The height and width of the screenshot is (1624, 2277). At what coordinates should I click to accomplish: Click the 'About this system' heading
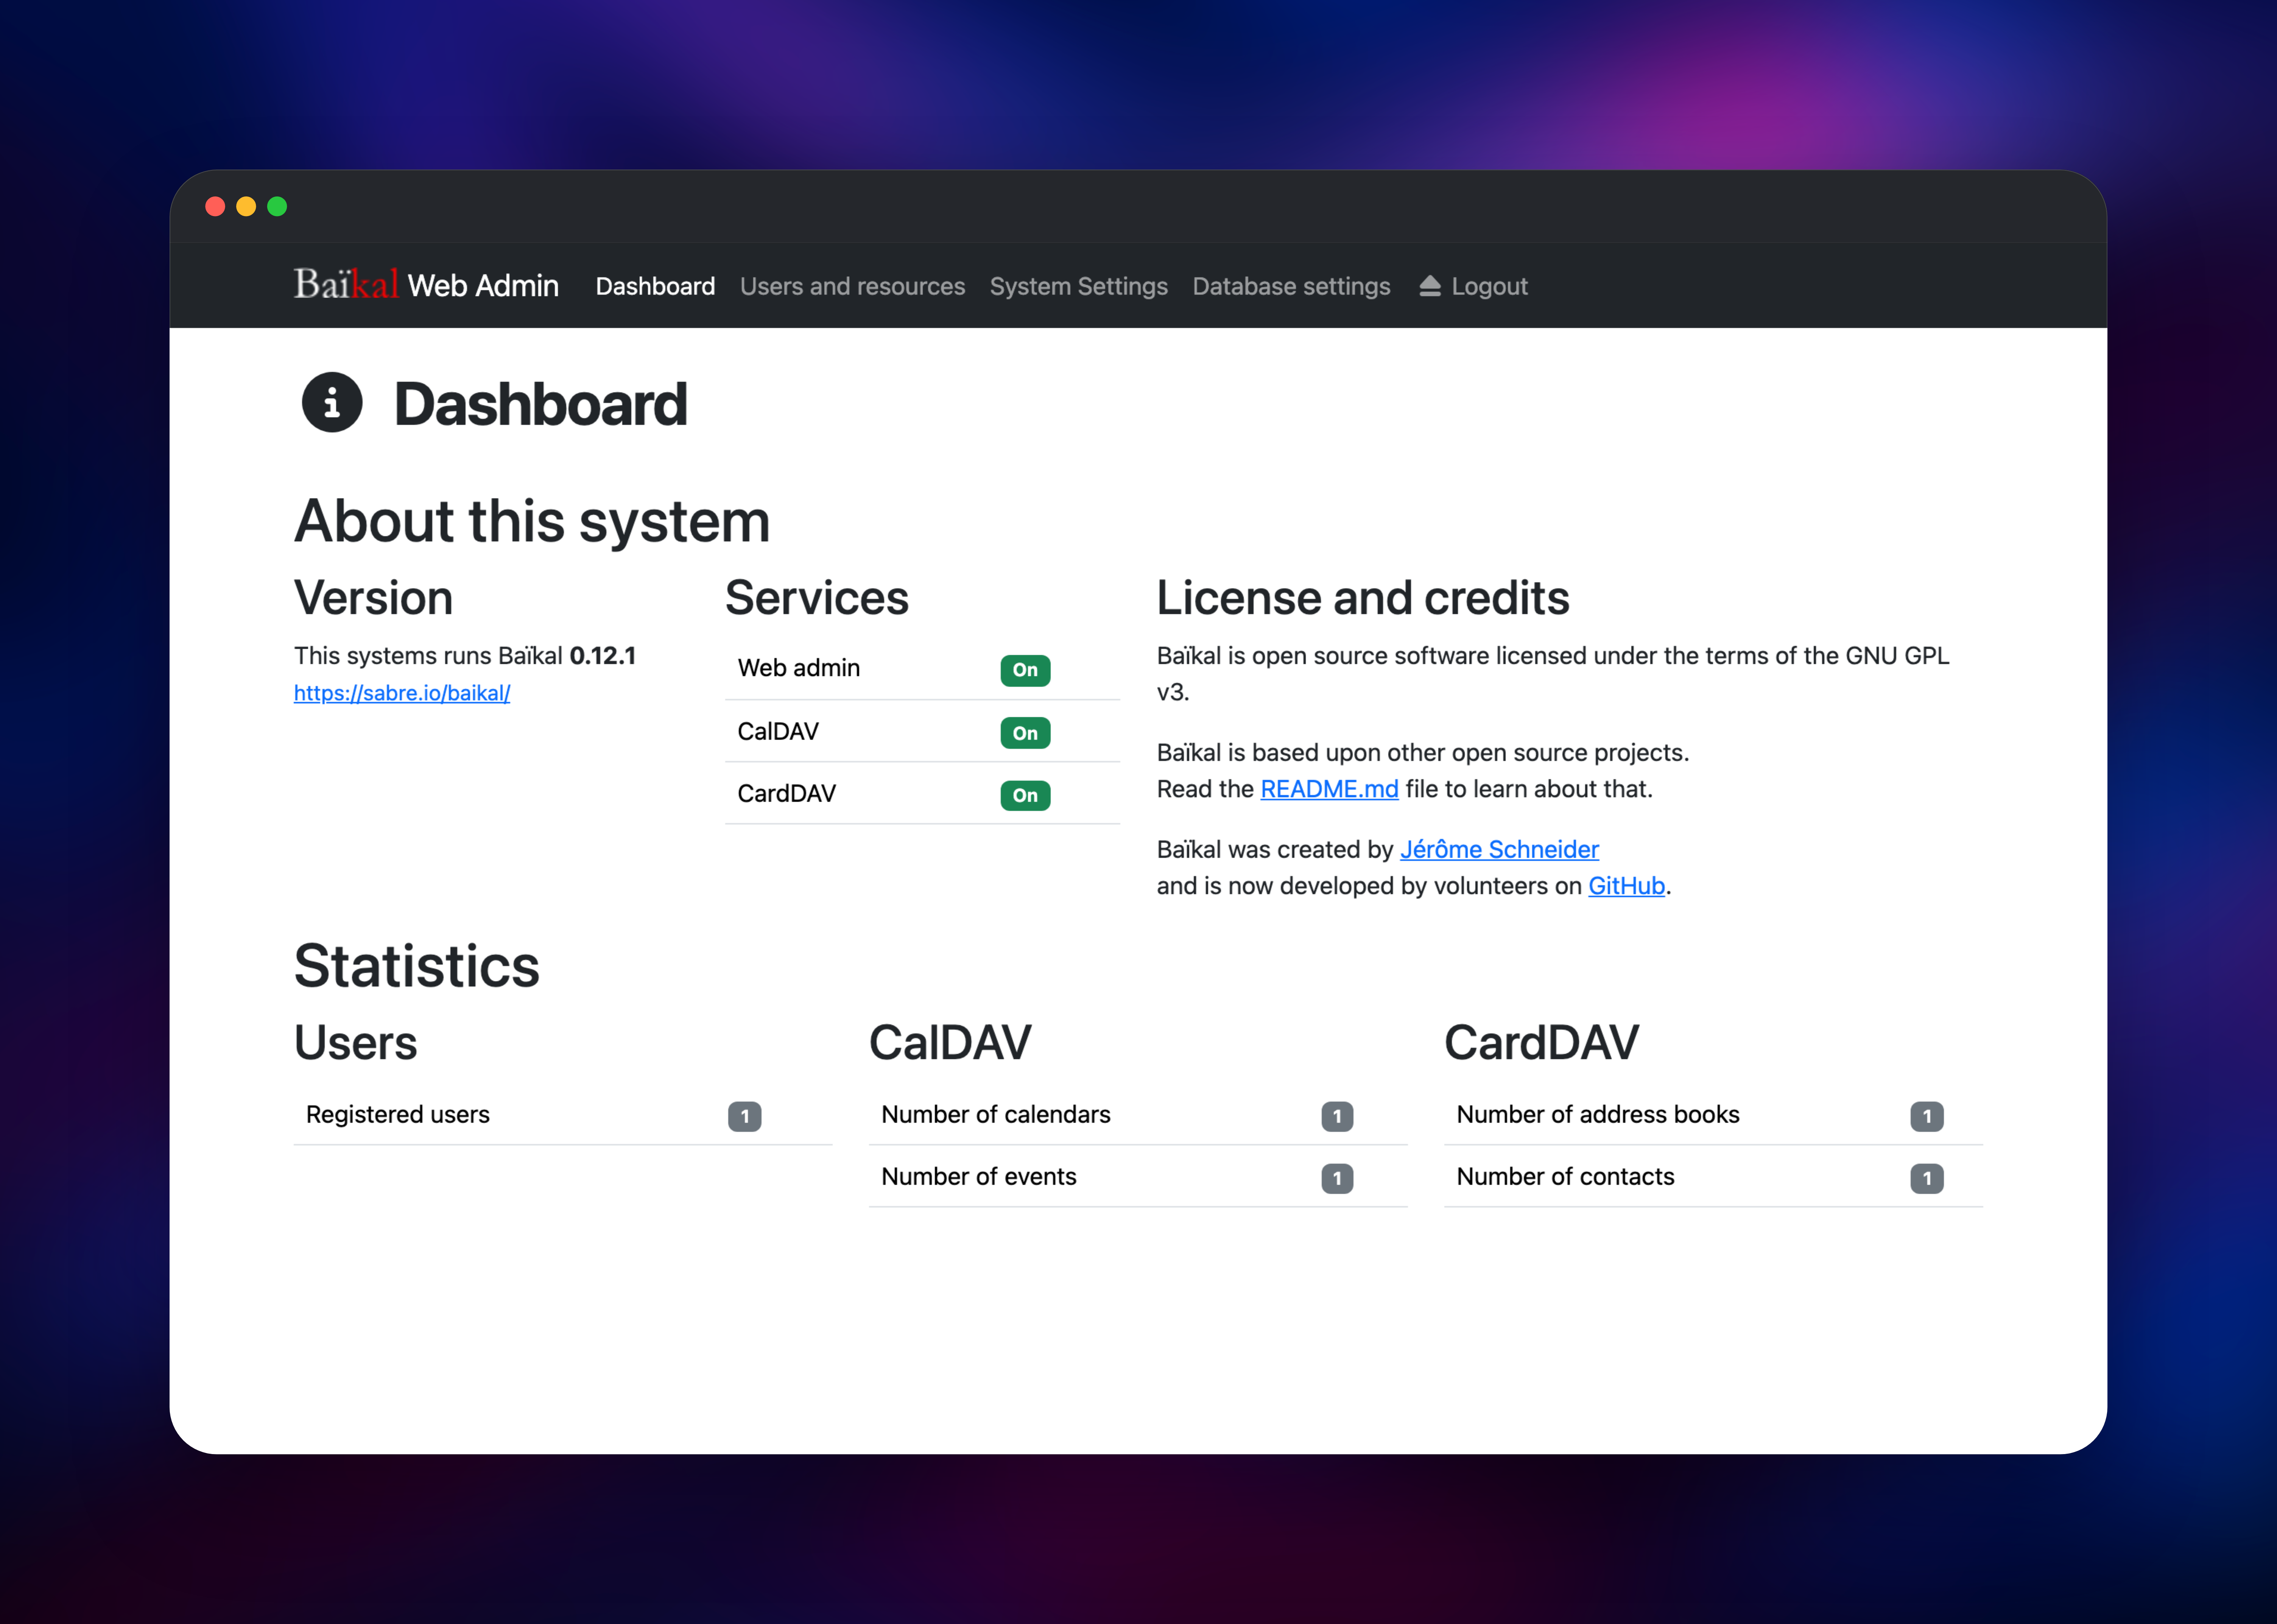coord(532,522)
